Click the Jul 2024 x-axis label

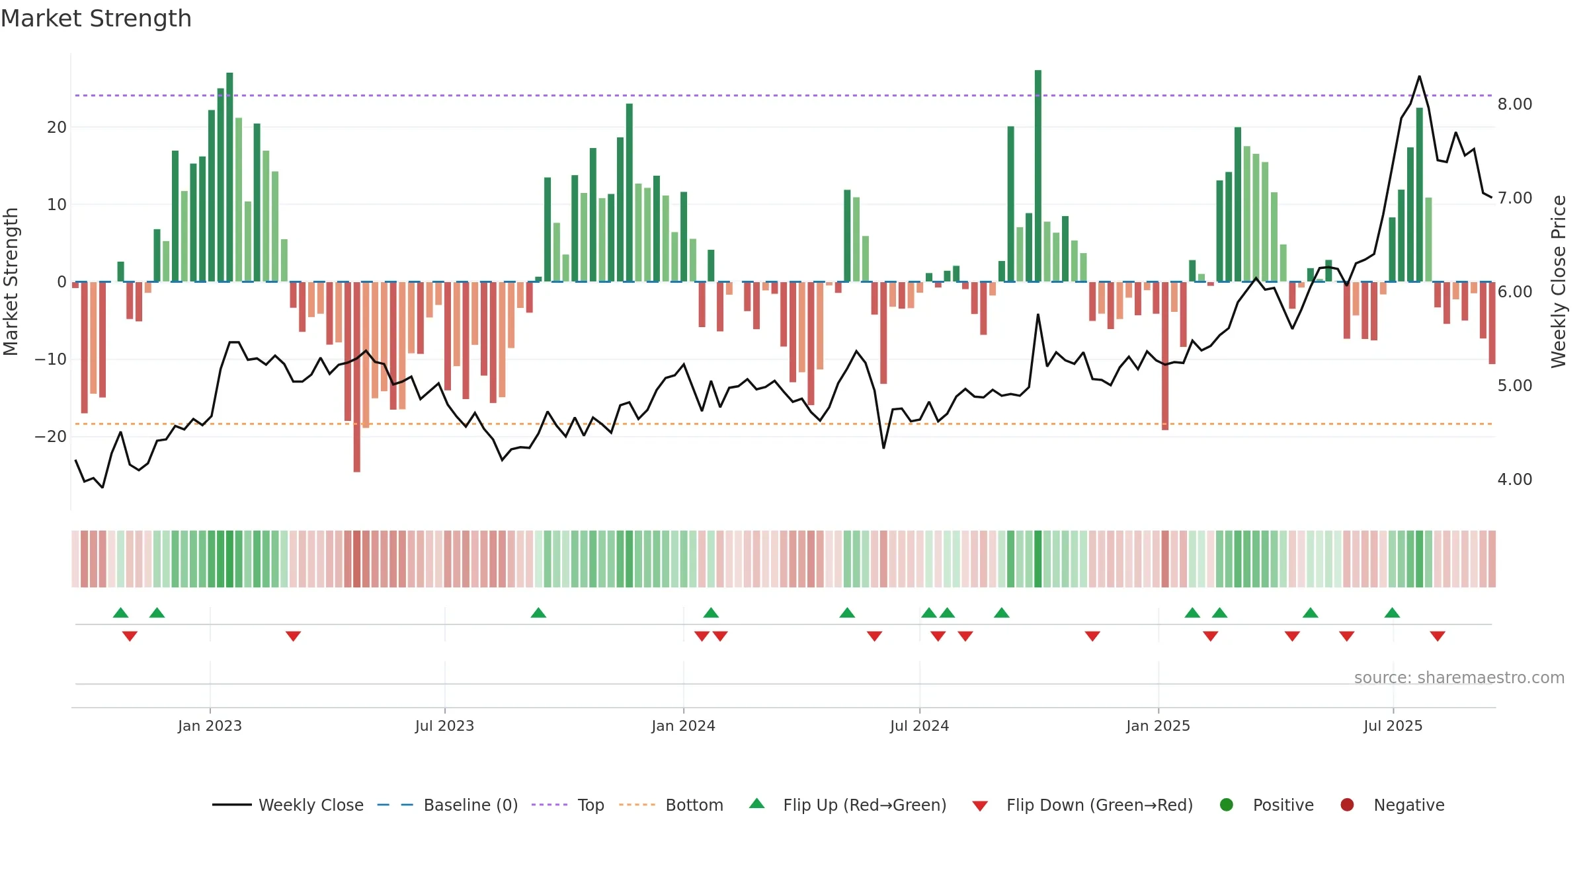coord(919,725)
